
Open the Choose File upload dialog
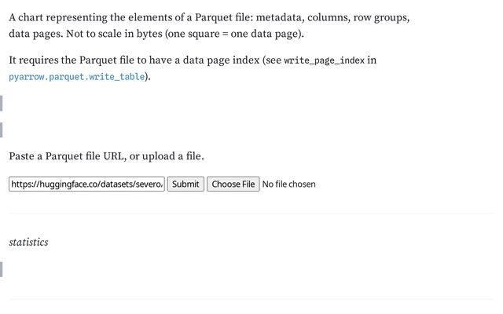(233, 184)
